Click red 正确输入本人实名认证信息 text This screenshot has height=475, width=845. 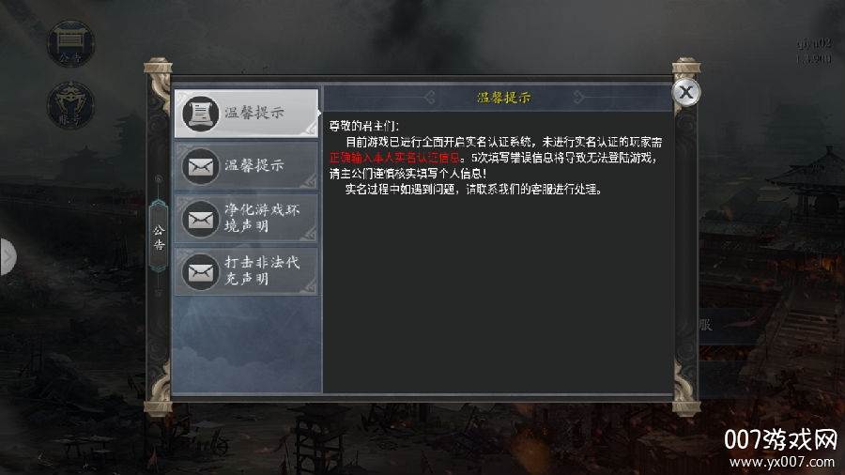[394, 158]
